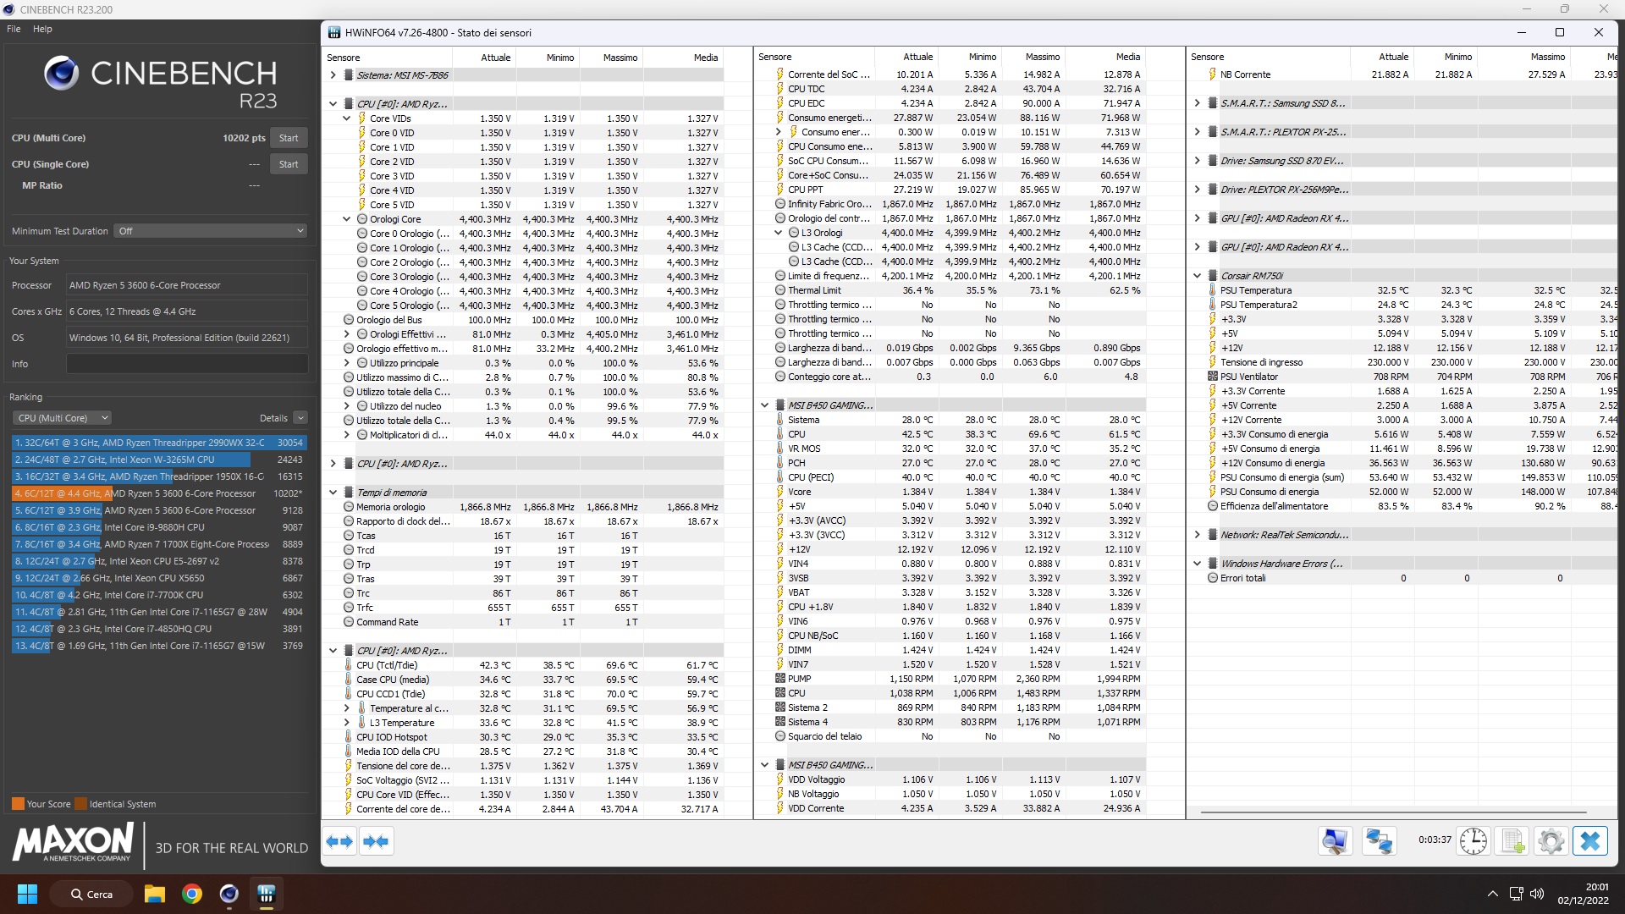The width and height of the screenshot is (1625, 914).
Task: Open HWiNFO sensor settings gear icon
Action: [x=1551, y=841]
